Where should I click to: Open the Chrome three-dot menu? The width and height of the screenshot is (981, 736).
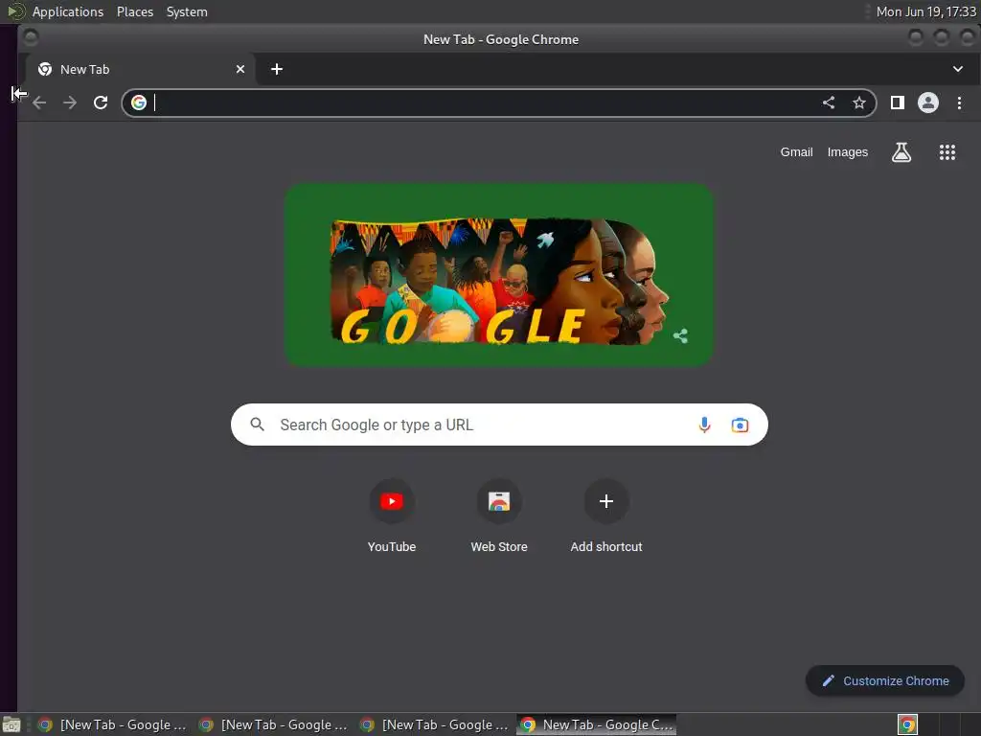(959, 103)
